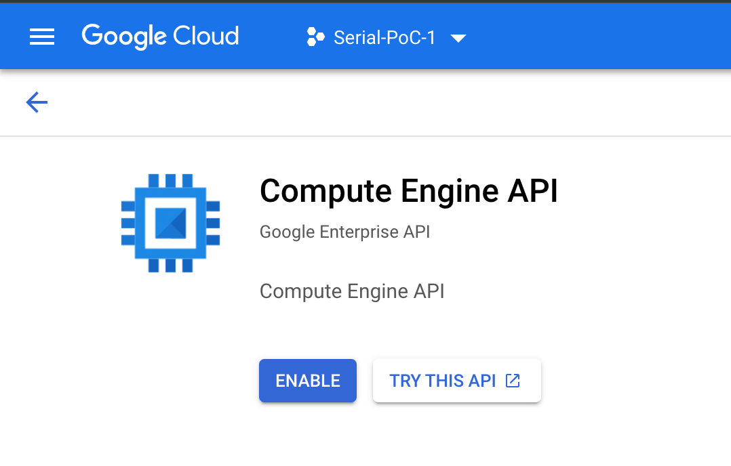Open the hamburger navigation menu
This screenshot has width=731, height=466.
[x=42, y=37]
